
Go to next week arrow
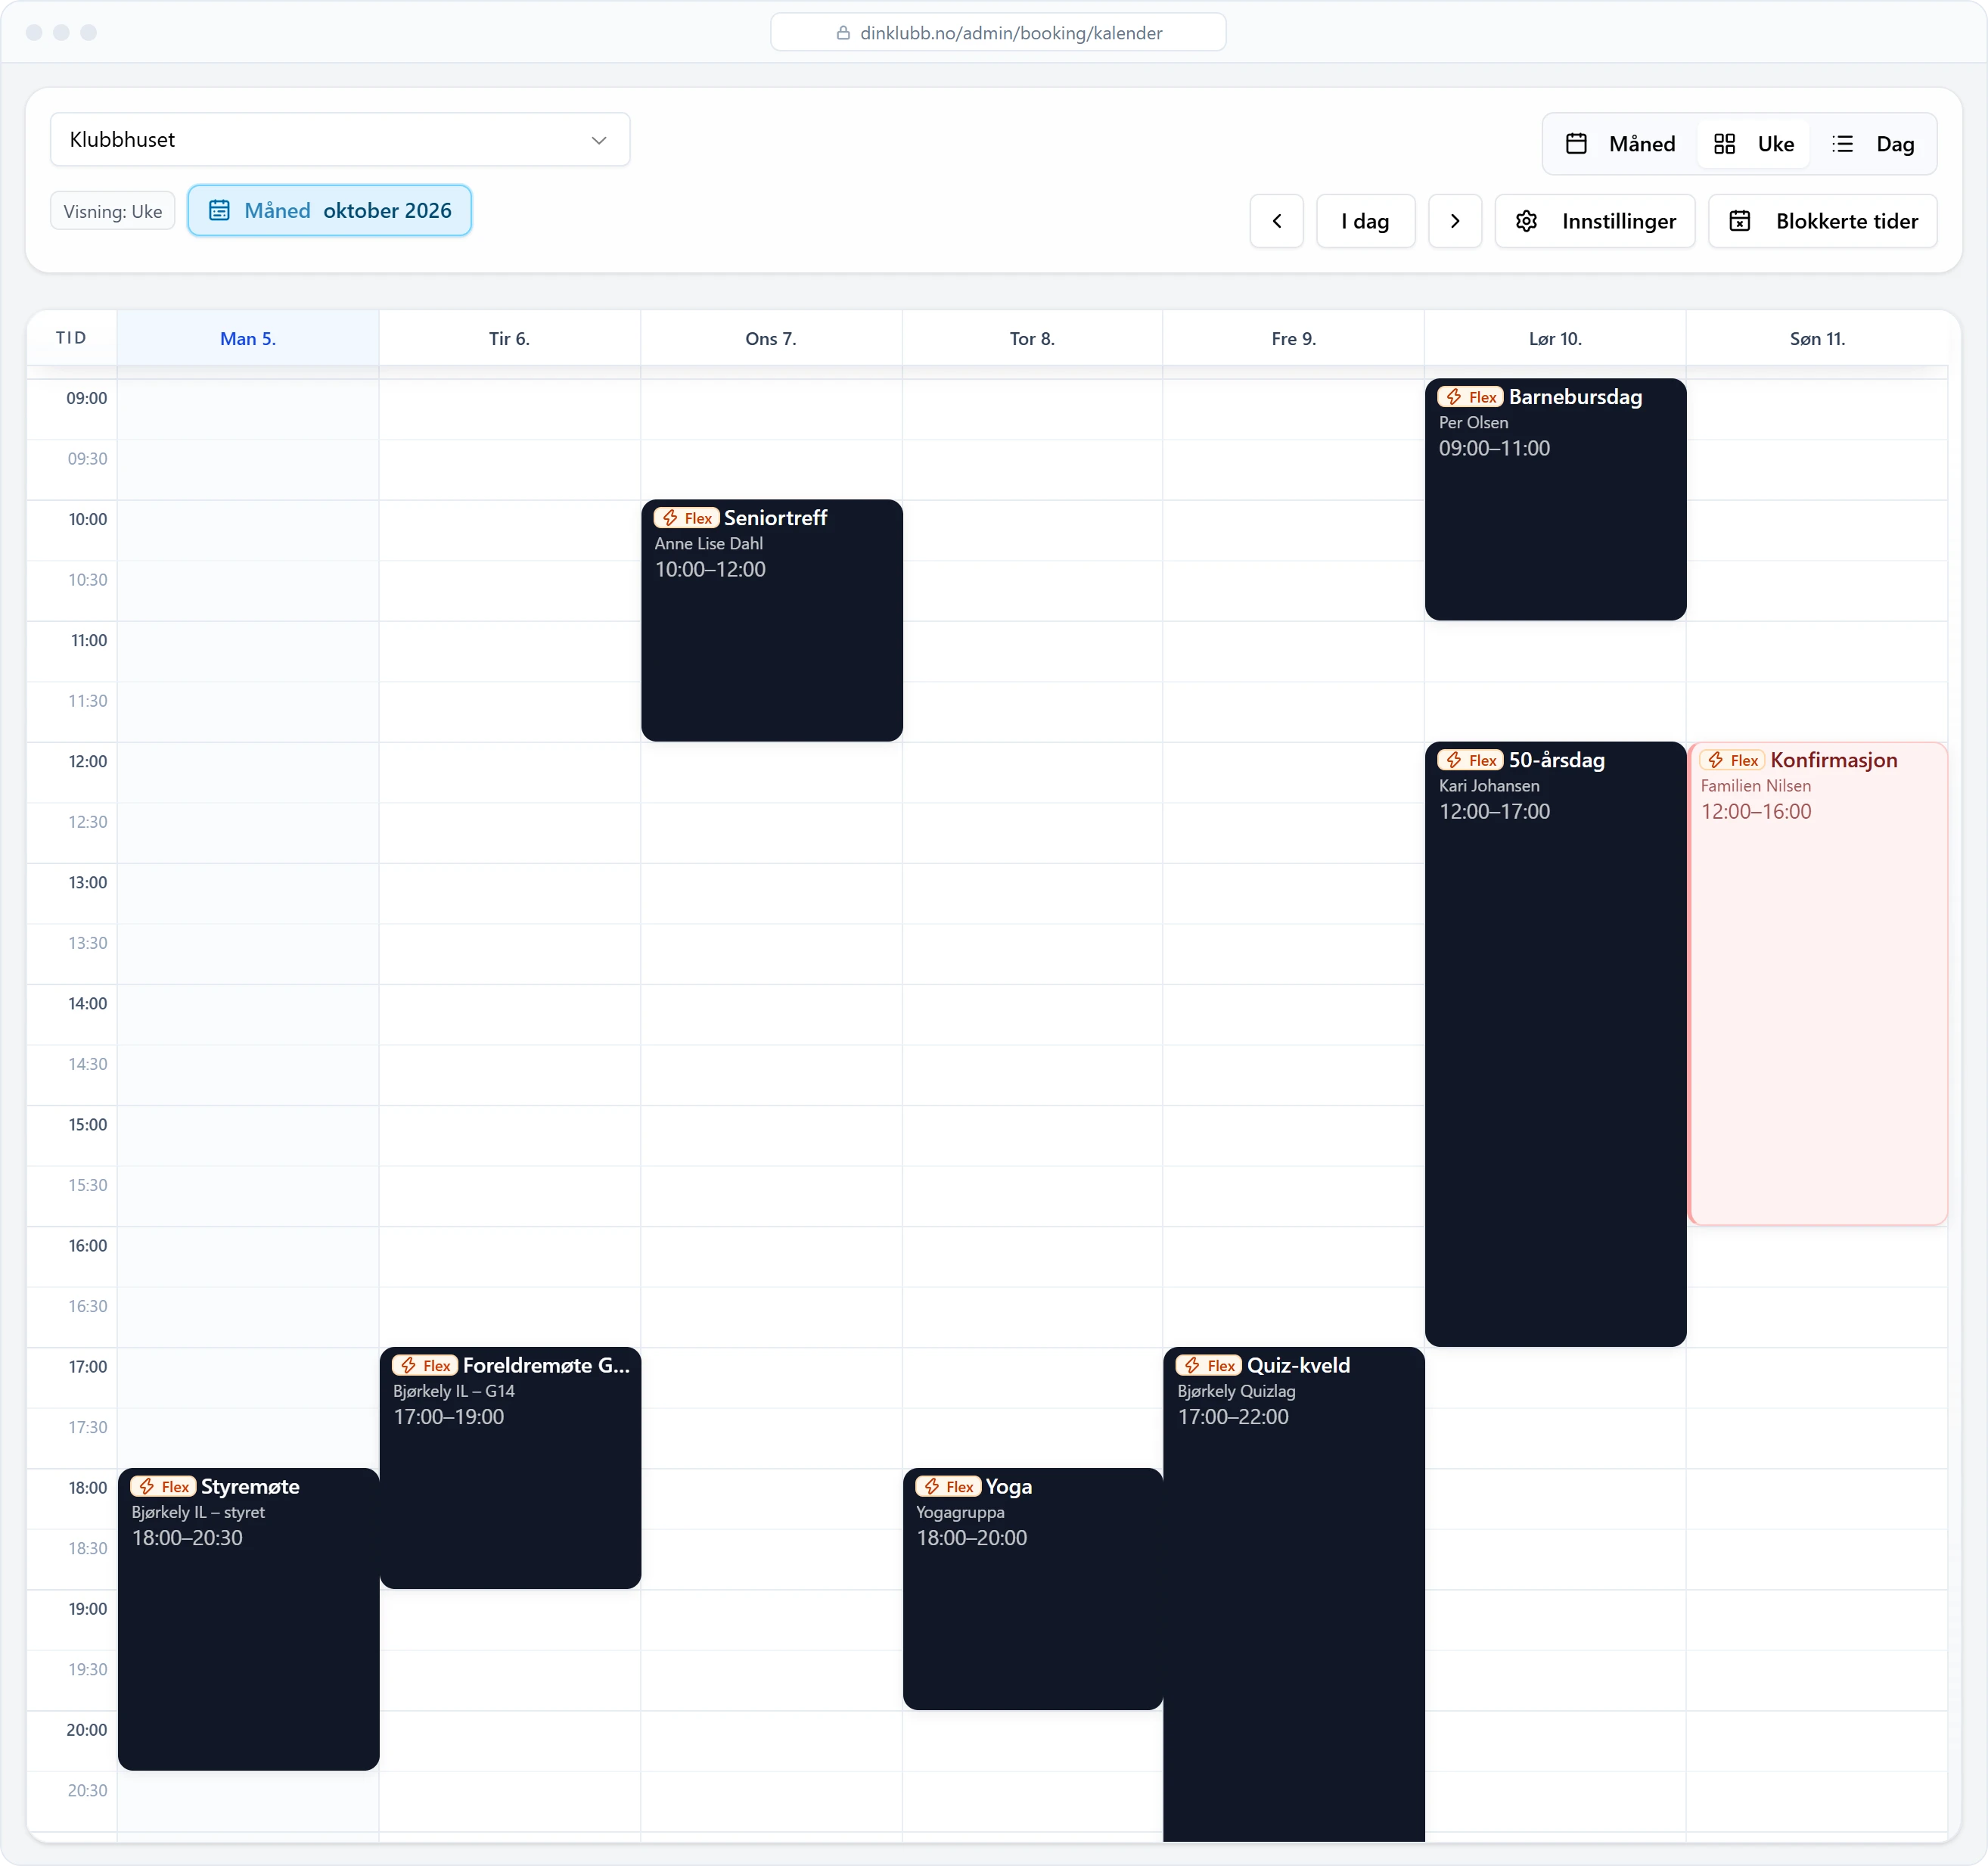[x=1455, y=221]
